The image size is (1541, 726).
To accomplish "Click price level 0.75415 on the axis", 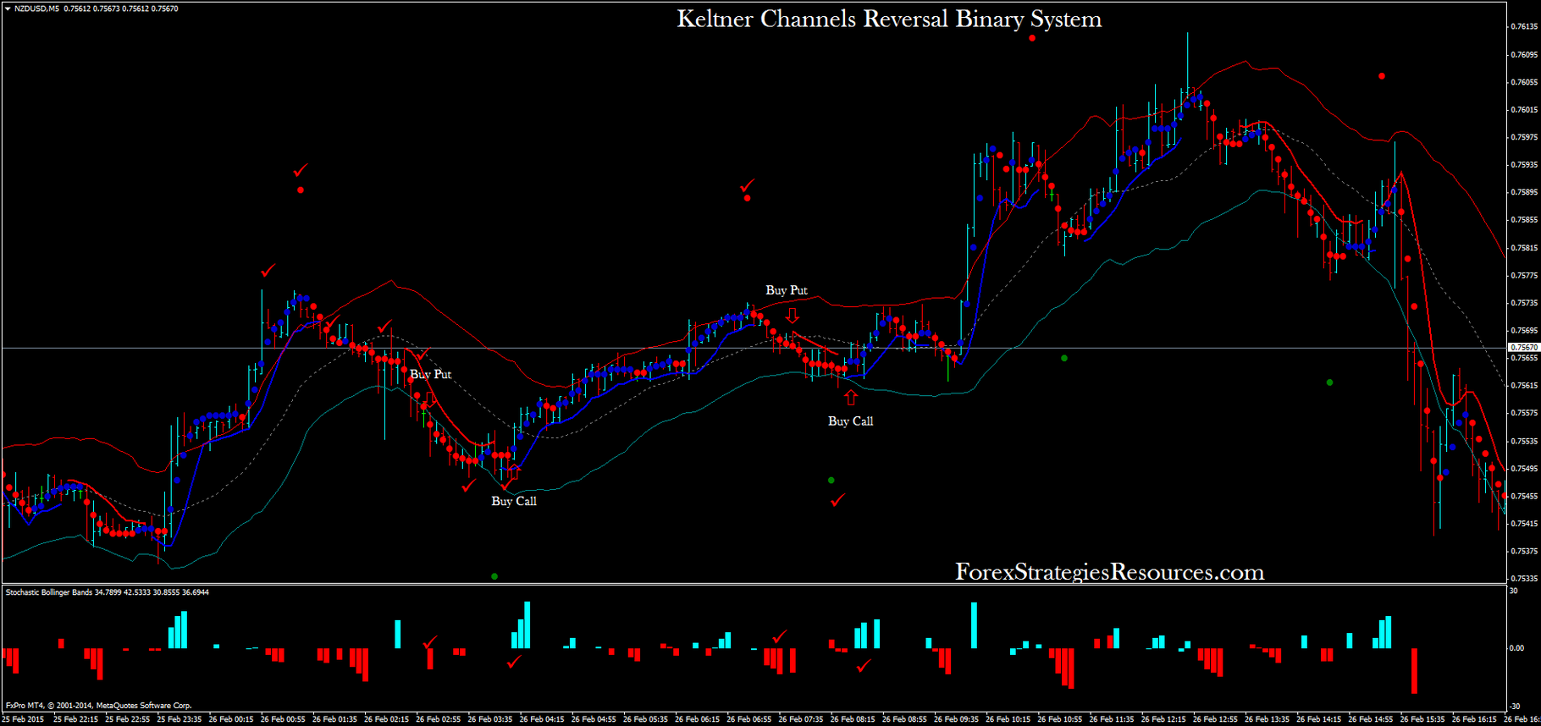I will pos(1524,524).
